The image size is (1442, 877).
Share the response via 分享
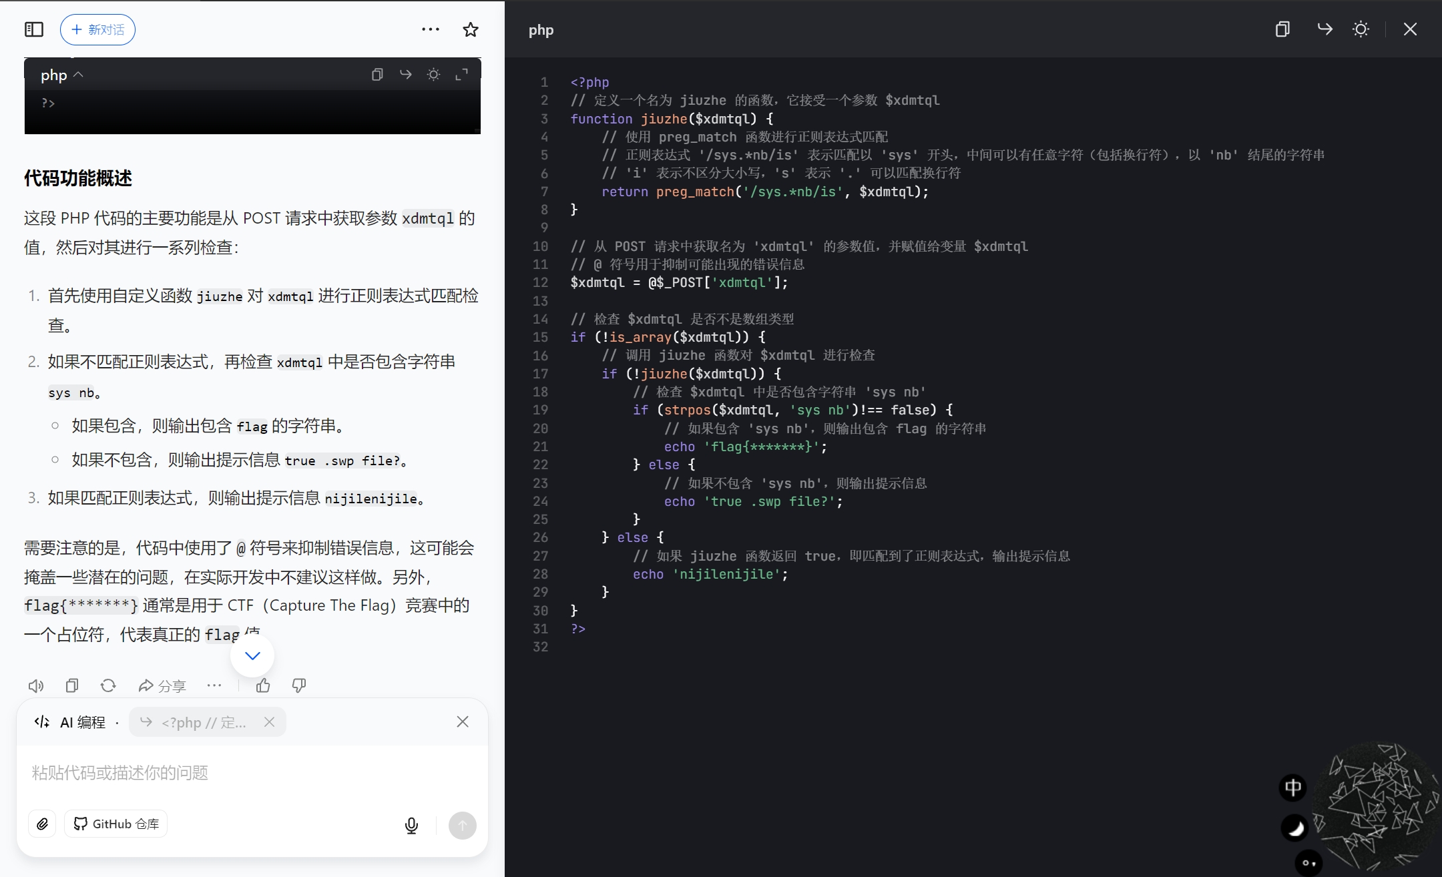162,685
